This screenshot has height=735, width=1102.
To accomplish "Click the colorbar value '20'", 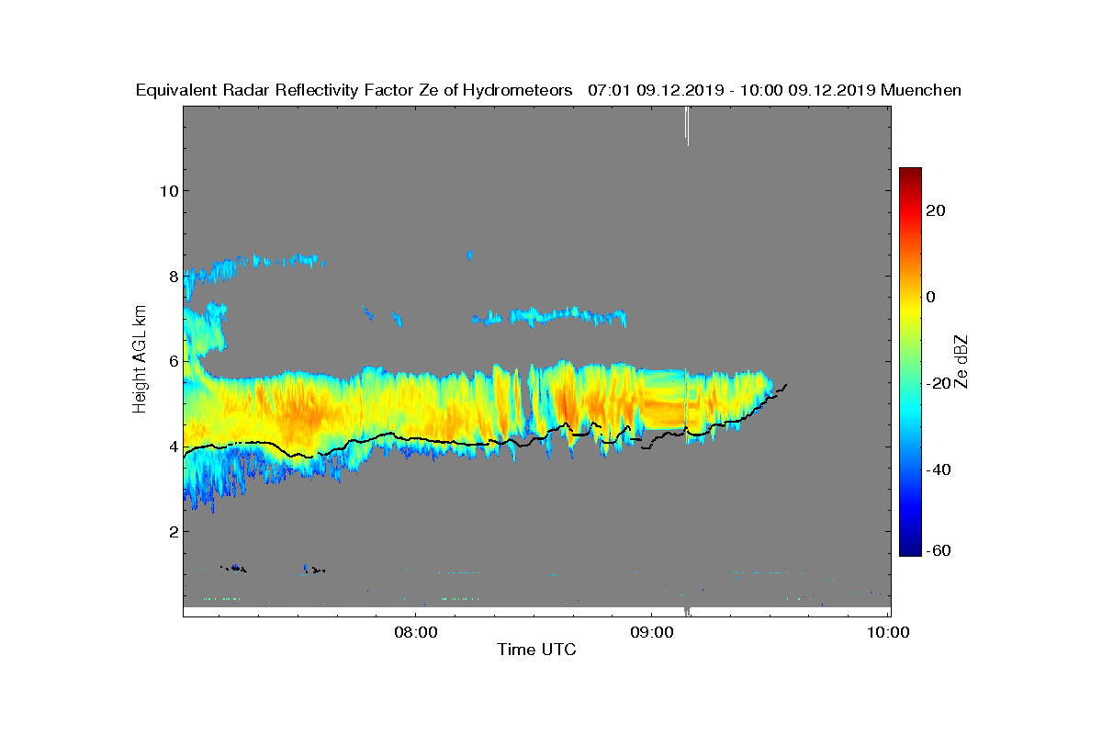I will 936,210.
